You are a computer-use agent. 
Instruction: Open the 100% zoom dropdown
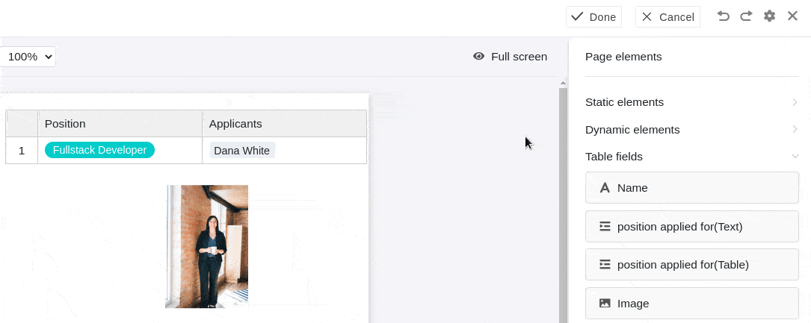point(28,57)
